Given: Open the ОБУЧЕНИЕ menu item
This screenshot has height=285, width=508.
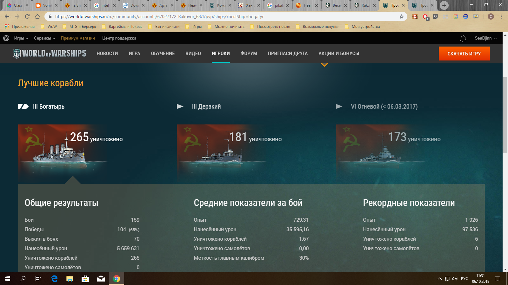Looking at the screenshot, I should pyautogui.click(x=163, y=54).
